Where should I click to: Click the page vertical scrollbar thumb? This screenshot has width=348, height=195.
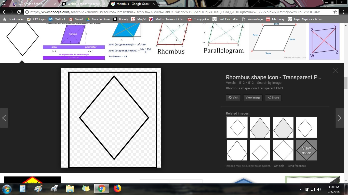pos(346,83)
